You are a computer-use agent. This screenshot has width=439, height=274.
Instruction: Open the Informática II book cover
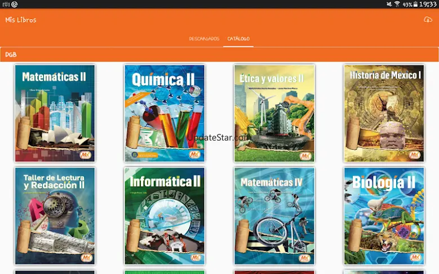point(165,216)
